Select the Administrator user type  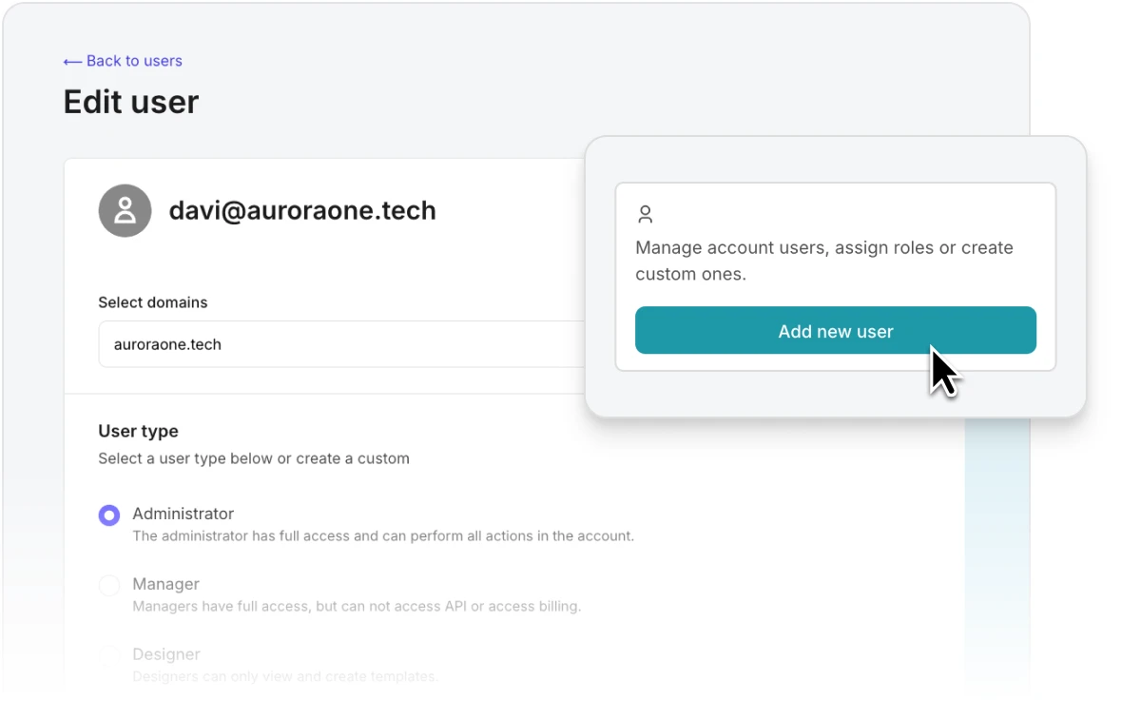point(109,515)
